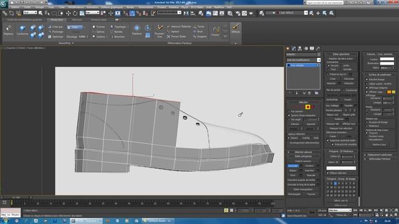Toggle Effacer sélection checkbox
This screenshot has width=399, height=224.
click(x=328, y=173)
